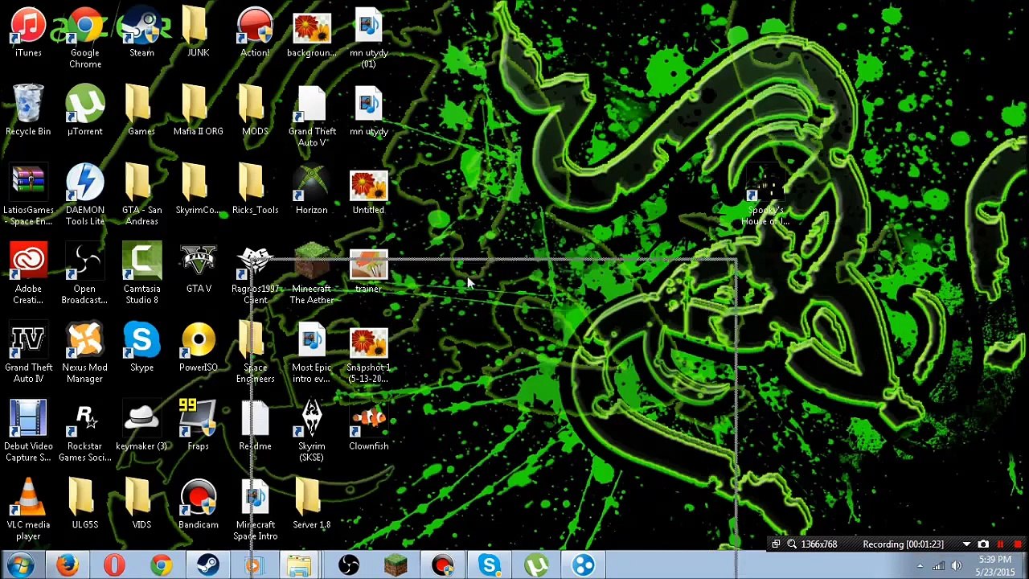Select the Skype desktop shortcut
Image resolution: width=1029 pixels, height=579 pixels.
point(141,347)
